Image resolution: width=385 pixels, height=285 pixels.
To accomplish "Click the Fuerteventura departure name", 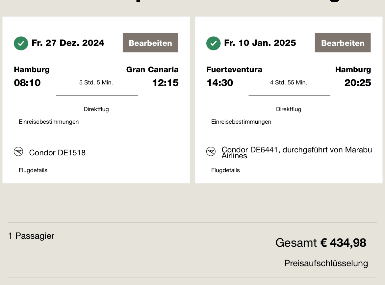I will (x=234, y=70).
